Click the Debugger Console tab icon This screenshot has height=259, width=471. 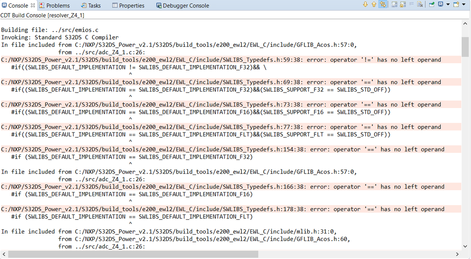pyautogui.click(x=158, y=5)
